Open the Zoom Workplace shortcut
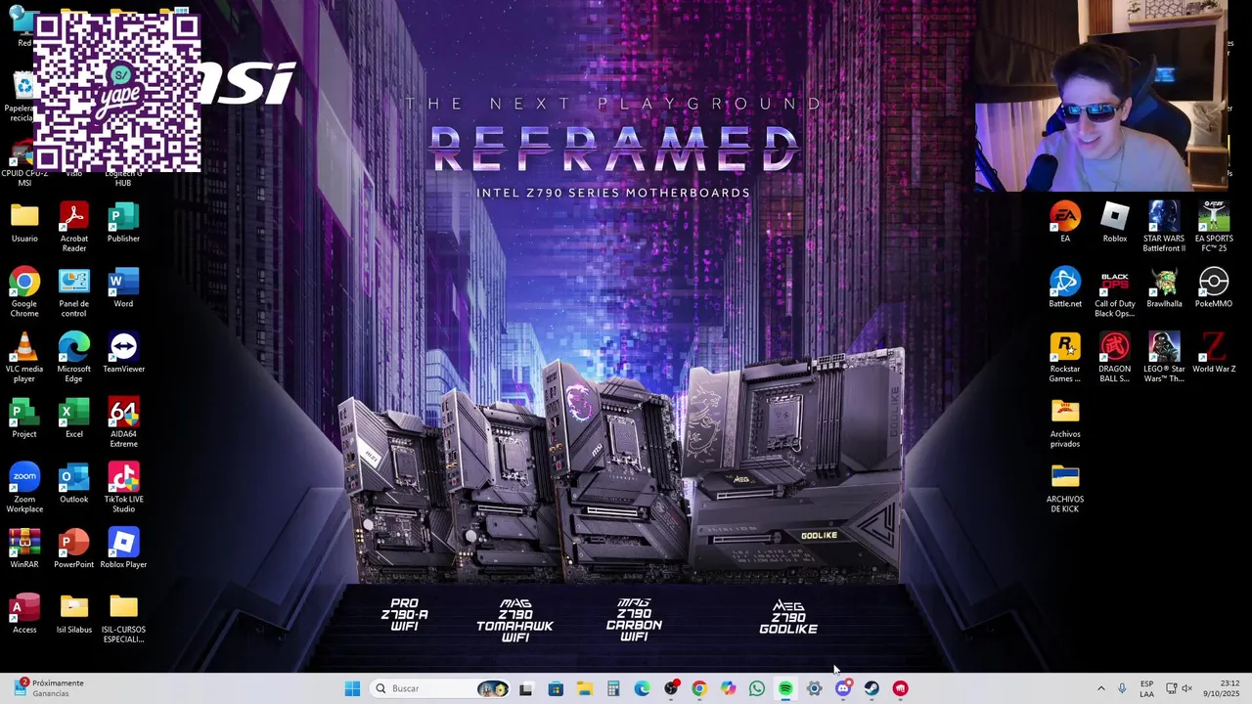 [x=24, y=488]
